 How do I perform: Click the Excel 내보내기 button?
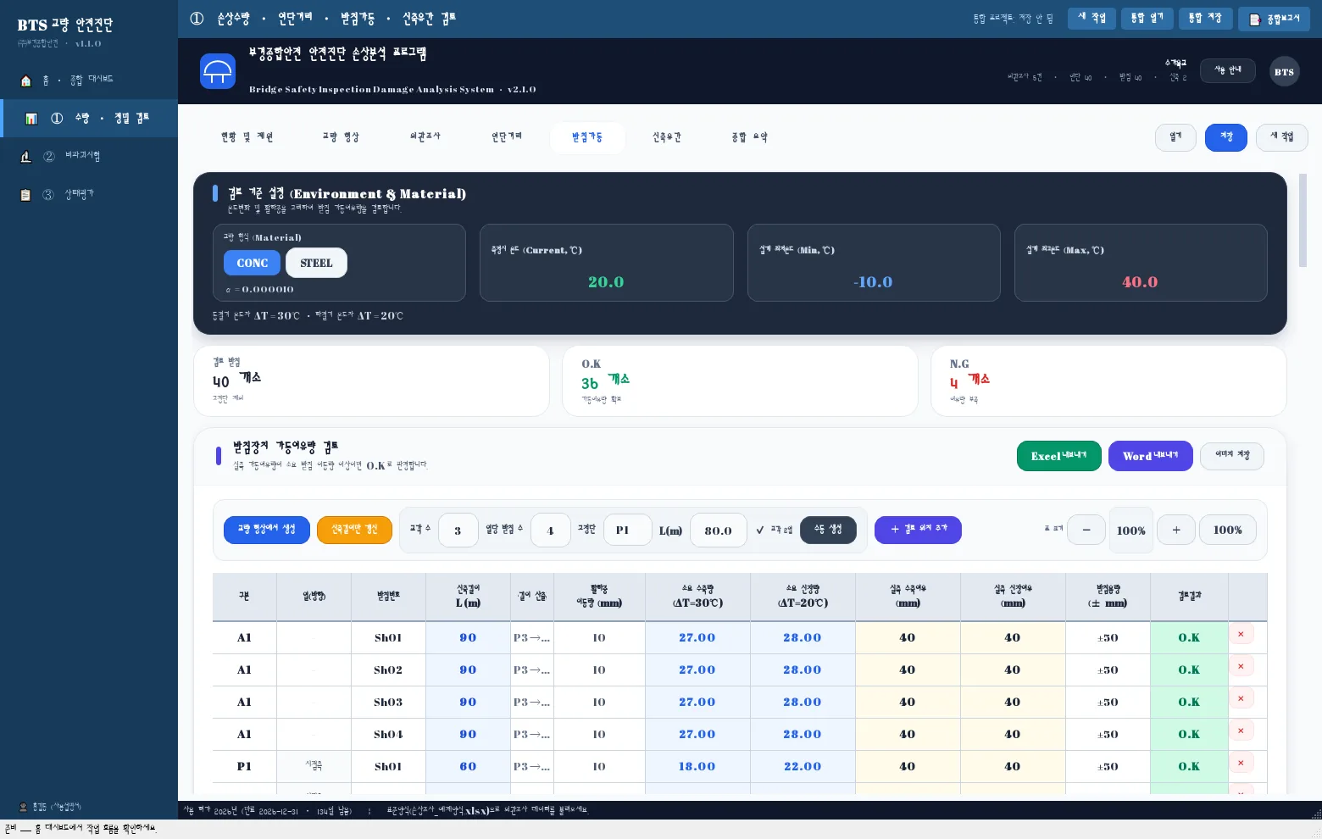tap(1059, 456)
